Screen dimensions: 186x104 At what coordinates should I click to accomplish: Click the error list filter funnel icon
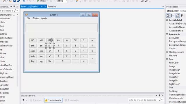[x=23, y=100]
